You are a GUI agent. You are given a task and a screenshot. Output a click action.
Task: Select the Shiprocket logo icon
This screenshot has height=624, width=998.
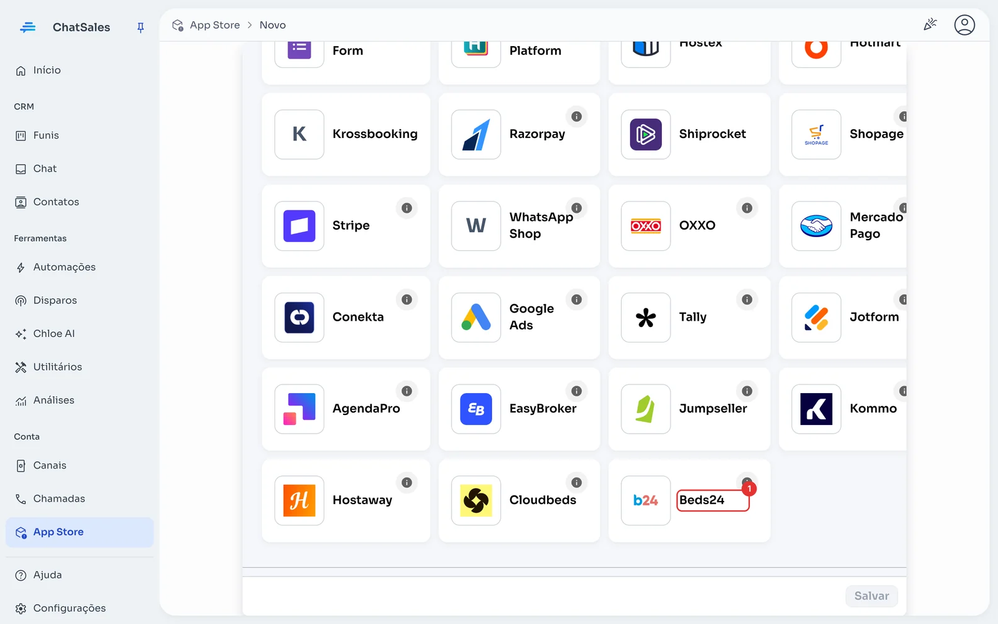(646, 135)
